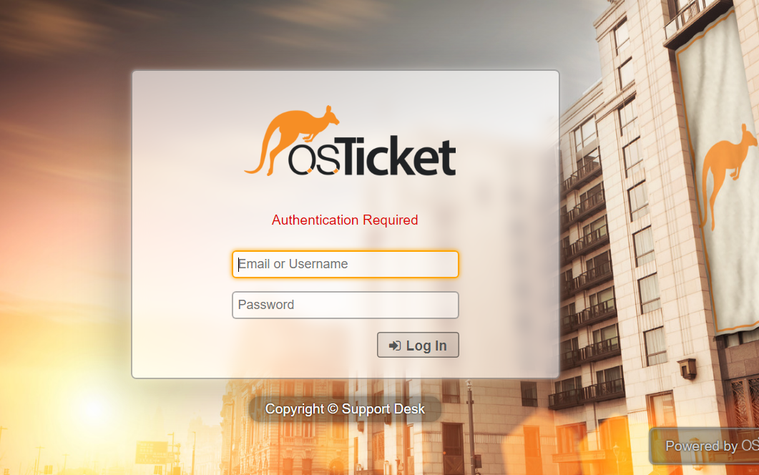Click the kangaroo emblem on the building banner

point(726,172)
